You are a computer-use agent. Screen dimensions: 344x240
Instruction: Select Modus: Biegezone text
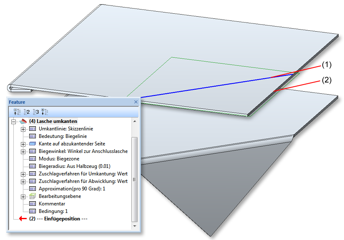[x=59, y=159]
